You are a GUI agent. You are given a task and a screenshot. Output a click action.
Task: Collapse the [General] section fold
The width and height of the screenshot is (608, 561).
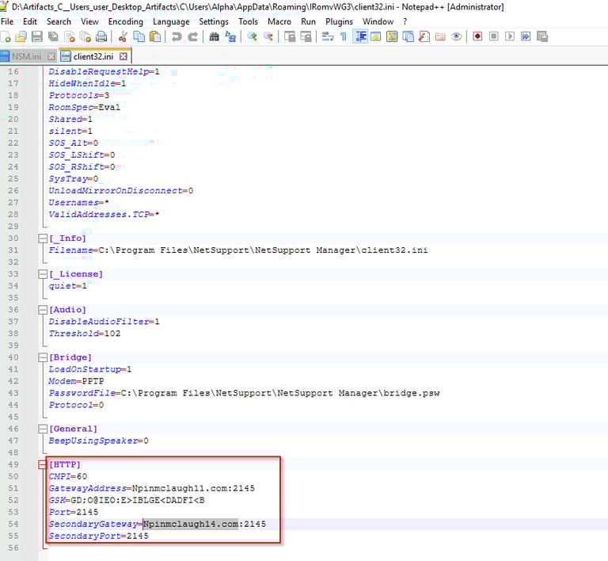coord(43,429)
